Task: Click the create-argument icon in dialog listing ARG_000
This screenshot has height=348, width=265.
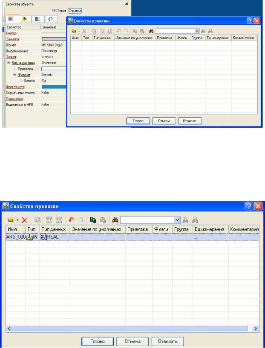Action: point(10,220)
